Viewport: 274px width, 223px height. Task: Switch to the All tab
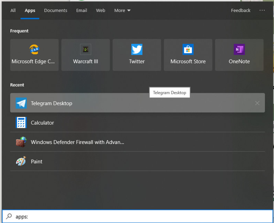pyautogui.click(x=13, y=11)
